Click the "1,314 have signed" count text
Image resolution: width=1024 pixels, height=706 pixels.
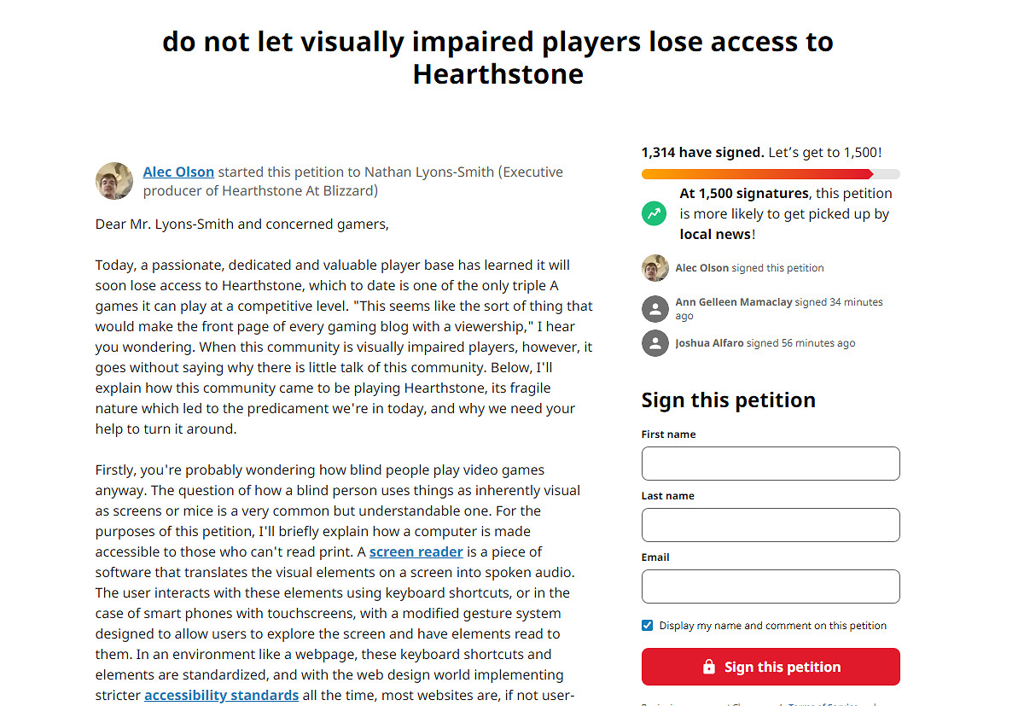coord(702,153)
